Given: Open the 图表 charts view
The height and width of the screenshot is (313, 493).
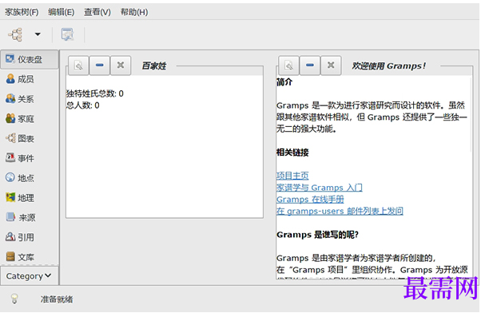Looking at the screenshot, I should [x=20, y=139].
